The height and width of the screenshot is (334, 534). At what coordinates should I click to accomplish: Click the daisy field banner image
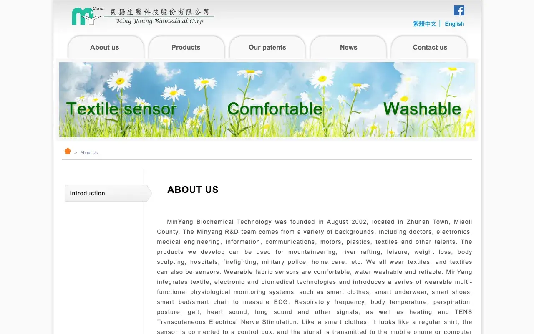267,100
